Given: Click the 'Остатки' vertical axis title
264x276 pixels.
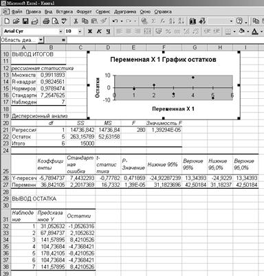Looking at the screenshot, I should tap(98, 88).
